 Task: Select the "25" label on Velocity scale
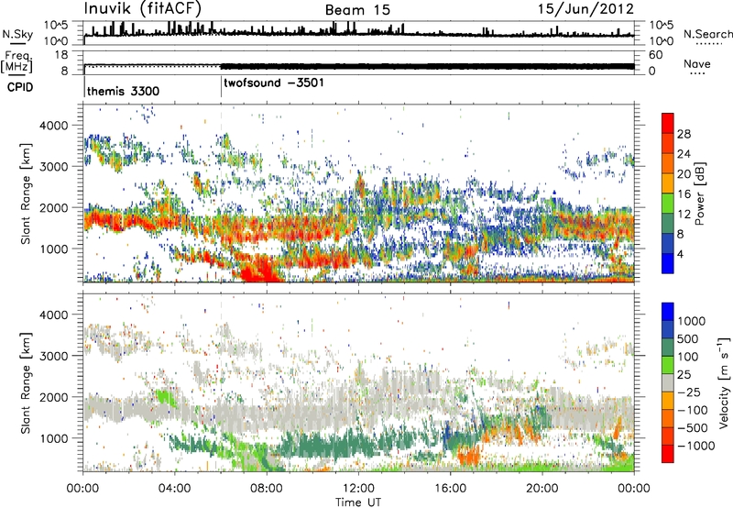(x=684, y=374)
